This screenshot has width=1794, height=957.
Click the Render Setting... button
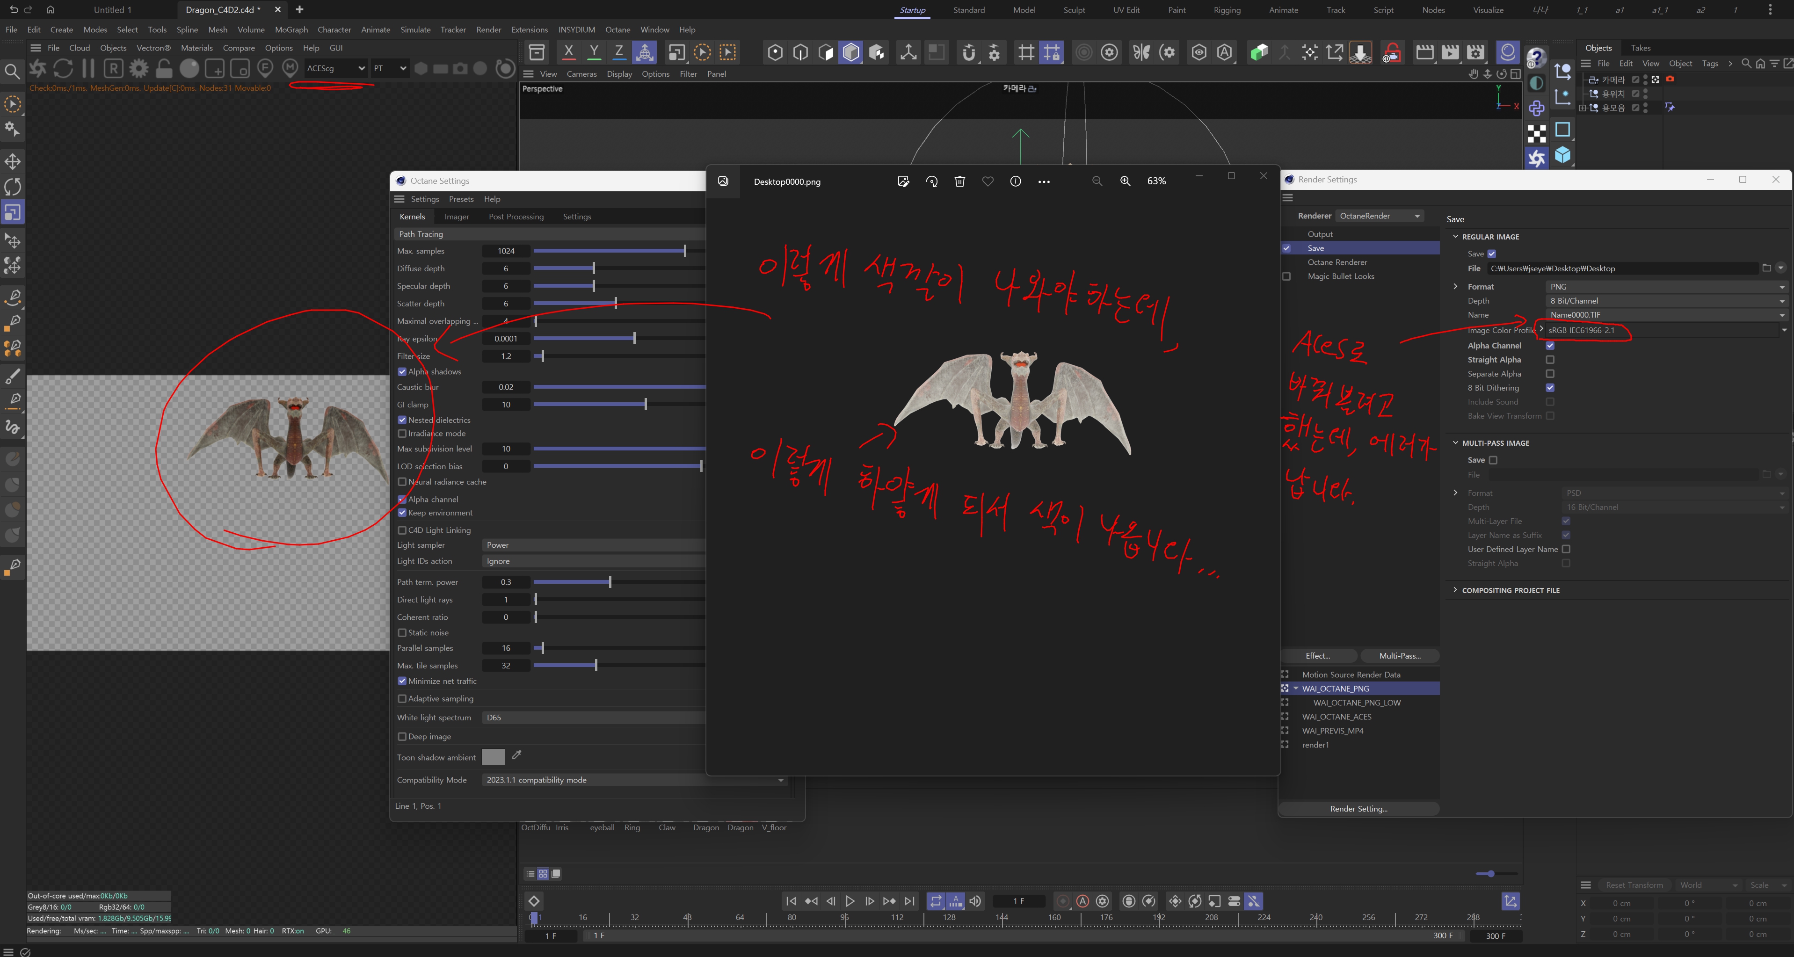click(x=1358, y=809)
